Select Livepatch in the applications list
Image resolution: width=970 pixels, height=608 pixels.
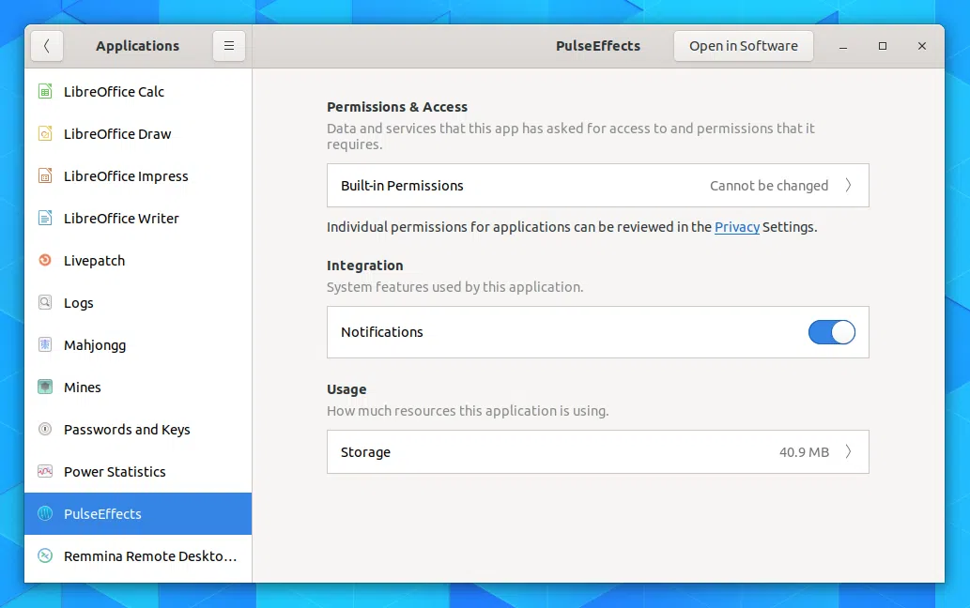[138, 260]
